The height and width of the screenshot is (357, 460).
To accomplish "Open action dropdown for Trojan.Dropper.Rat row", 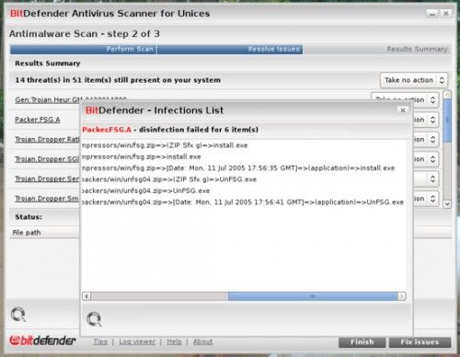I will 426,140.
